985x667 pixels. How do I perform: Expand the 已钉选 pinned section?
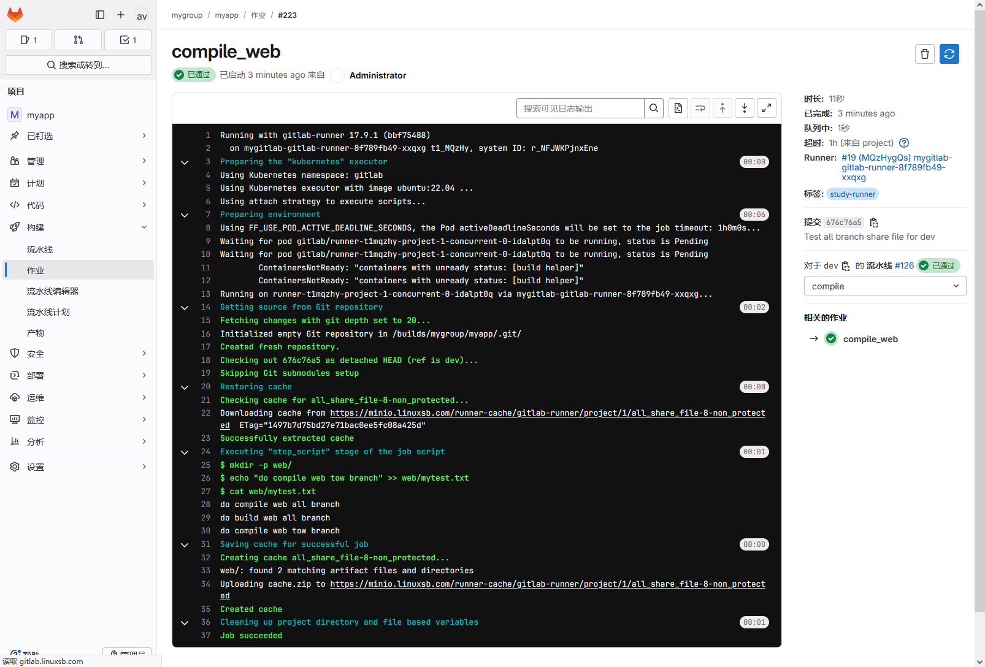(x=78, y=136)
